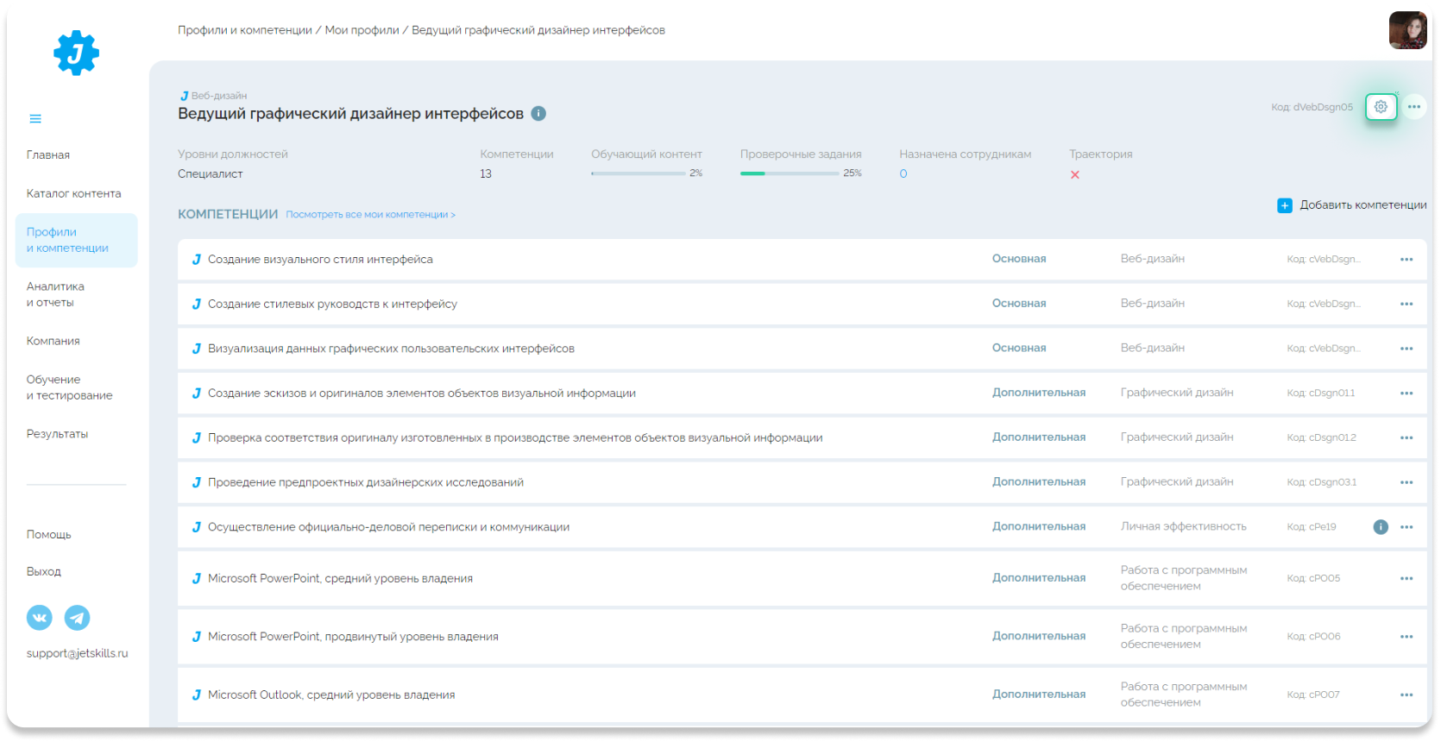Click info icon in the cPe19 competency row
This screenshot has width=1441, height=742.
click(x=1381, y=527)
